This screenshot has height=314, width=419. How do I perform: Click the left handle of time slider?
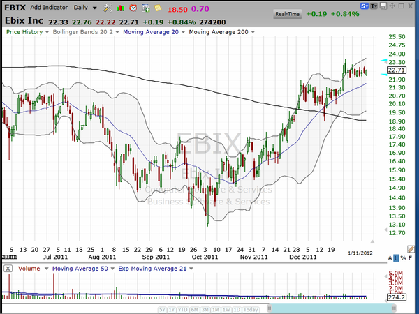(x=270, y=308)
